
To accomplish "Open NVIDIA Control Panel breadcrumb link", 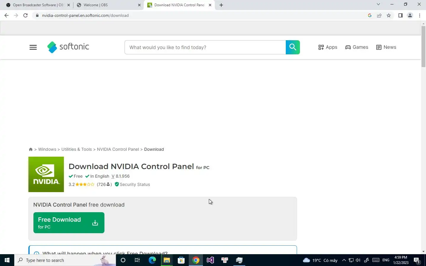I will coord(118,149).
